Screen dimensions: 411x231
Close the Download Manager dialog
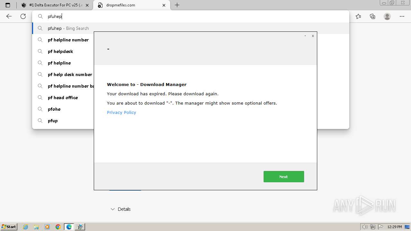coord(313,36)
